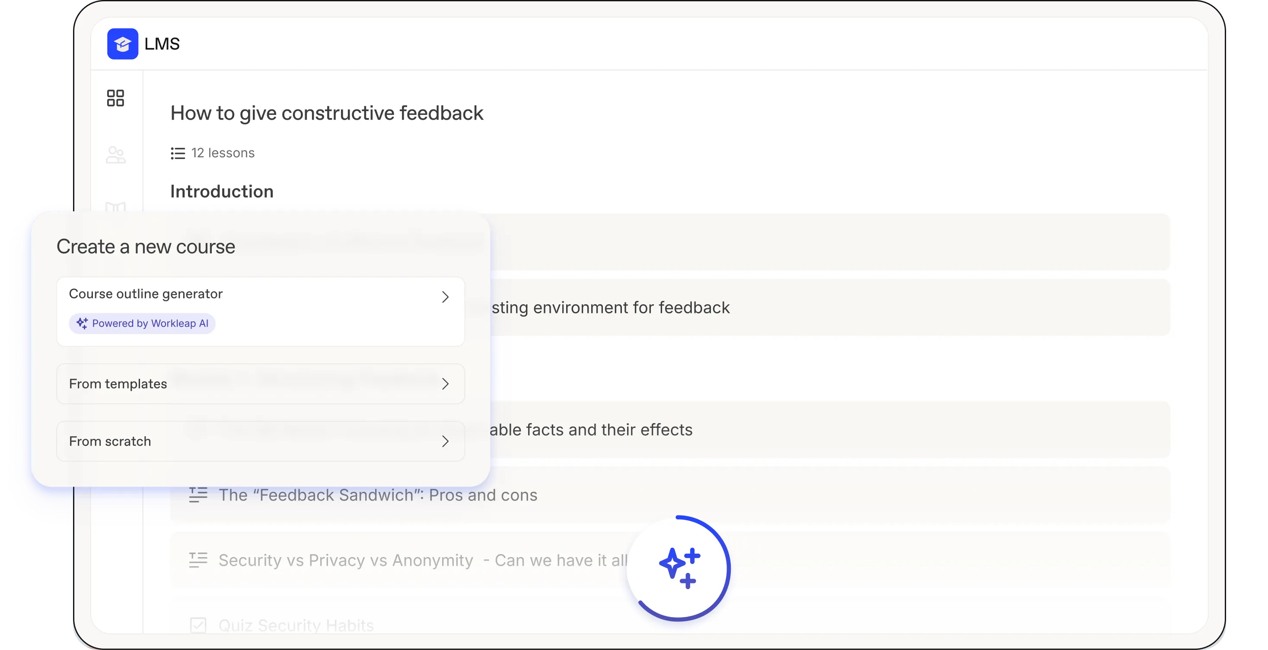Expand Course outline generator chevron arrow
1268x650 pixels.
pyautogui.click(x=445, y=297)
